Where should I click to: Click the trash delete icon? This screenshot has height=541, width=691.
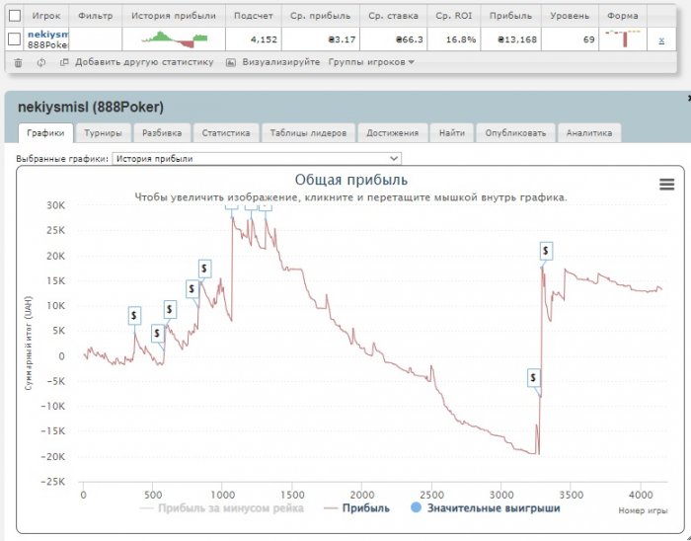tap(18, 62)
